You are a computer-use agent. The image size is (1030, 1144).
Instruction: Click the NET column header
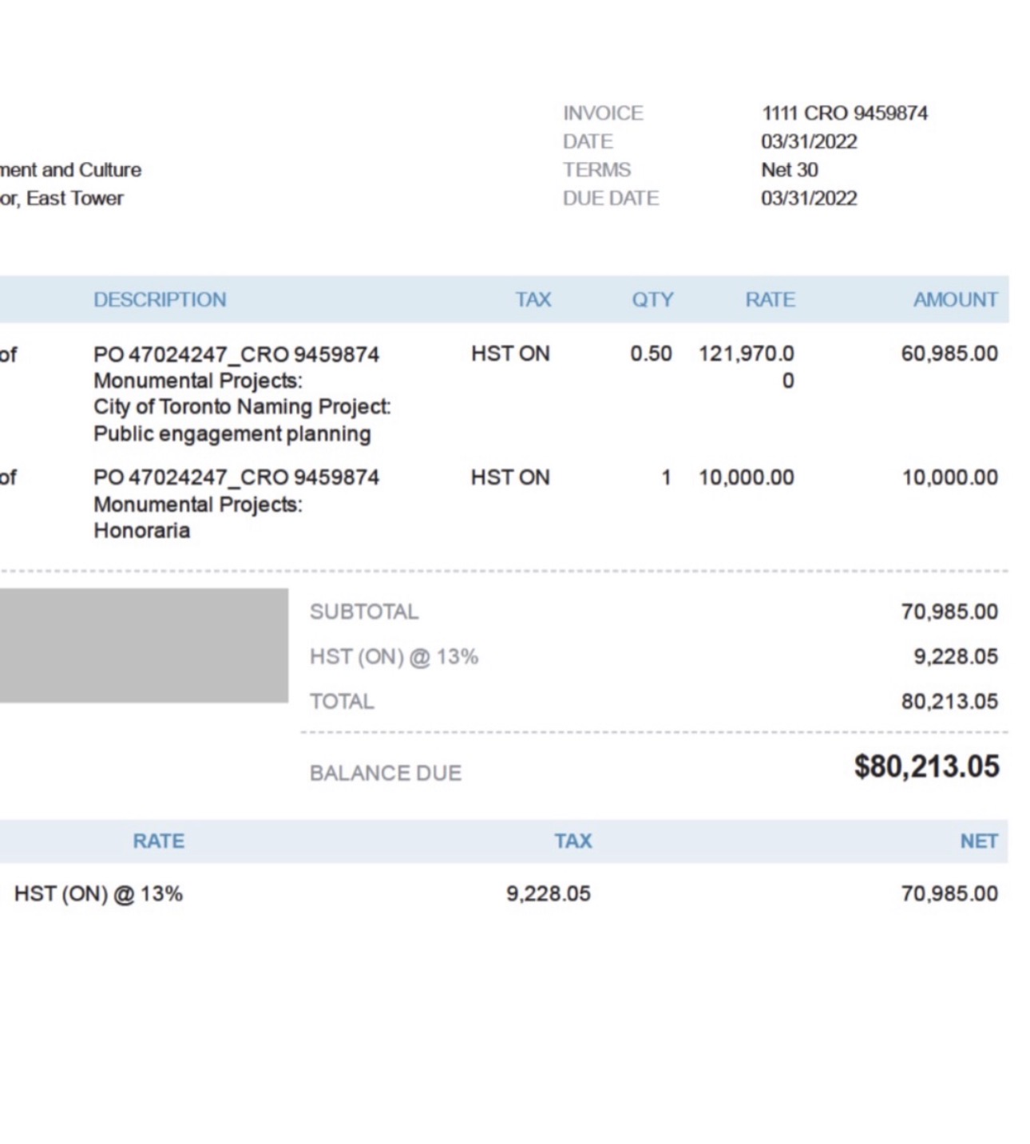(979, 841)
